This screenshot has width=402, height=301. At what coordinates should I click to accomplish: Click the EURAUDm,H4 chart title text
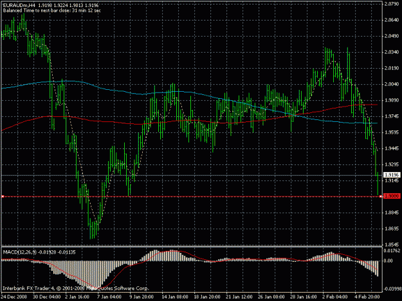[19, 5]
